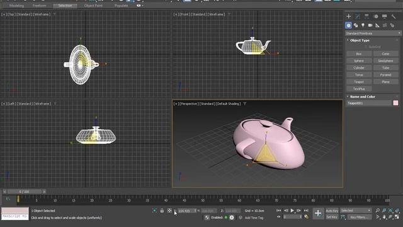
Task: Create a Cone primitive
Action: 385,54
